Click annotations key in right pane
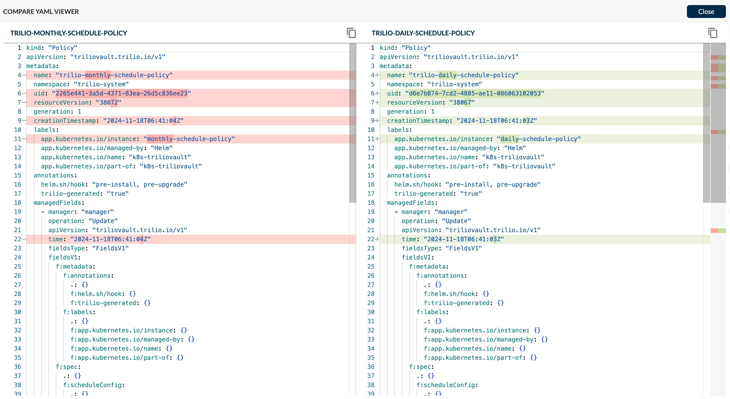Viewport: 730px width, 399px height. [407, 175]
